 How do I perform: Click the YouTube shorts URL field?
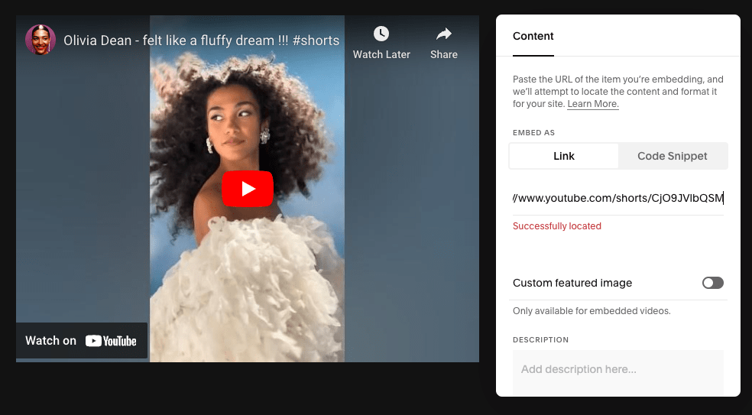click(617, 198)
